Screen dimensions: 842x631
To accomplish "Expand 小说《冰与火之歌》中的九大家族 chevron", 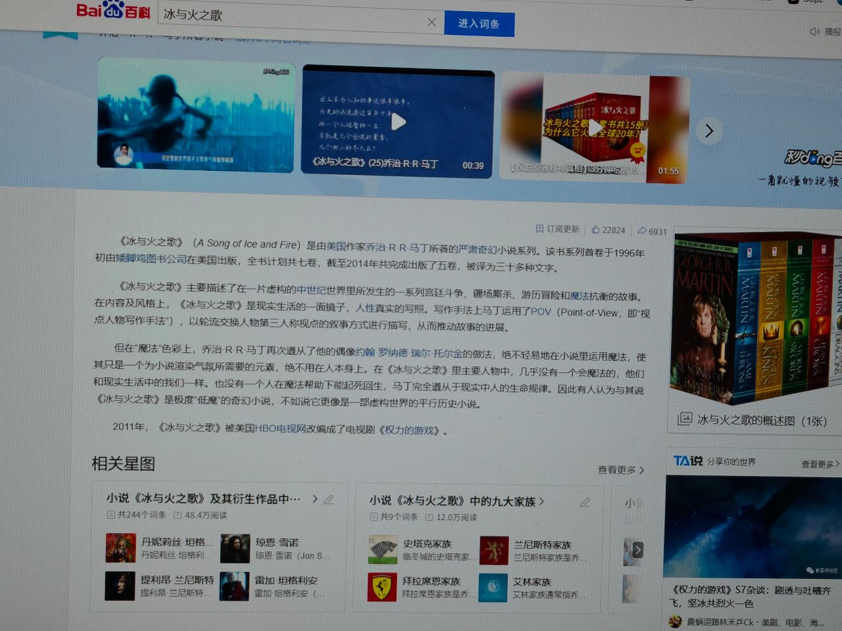I will pos(541,502).
